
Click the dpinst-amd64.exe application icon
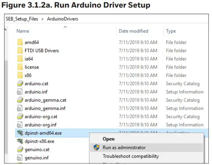click(x=20, y=133)
